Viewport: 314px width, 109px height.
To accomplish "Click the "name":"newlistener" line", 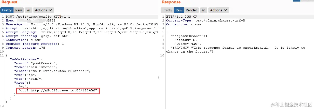I will tap(36, 67).
